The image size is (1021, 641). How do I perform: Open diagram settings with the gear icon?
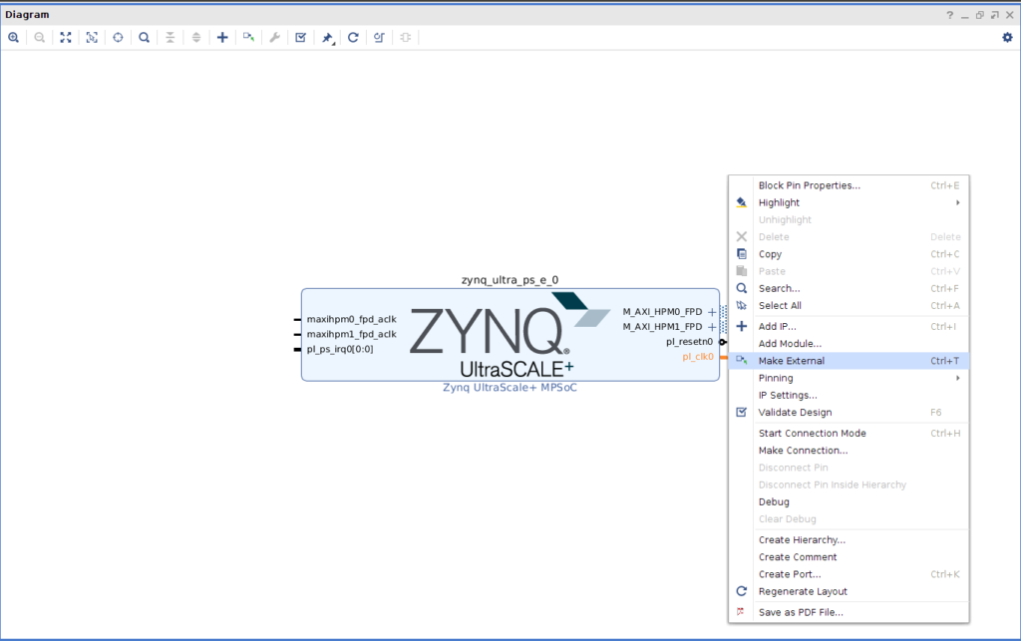point(1007,37)
